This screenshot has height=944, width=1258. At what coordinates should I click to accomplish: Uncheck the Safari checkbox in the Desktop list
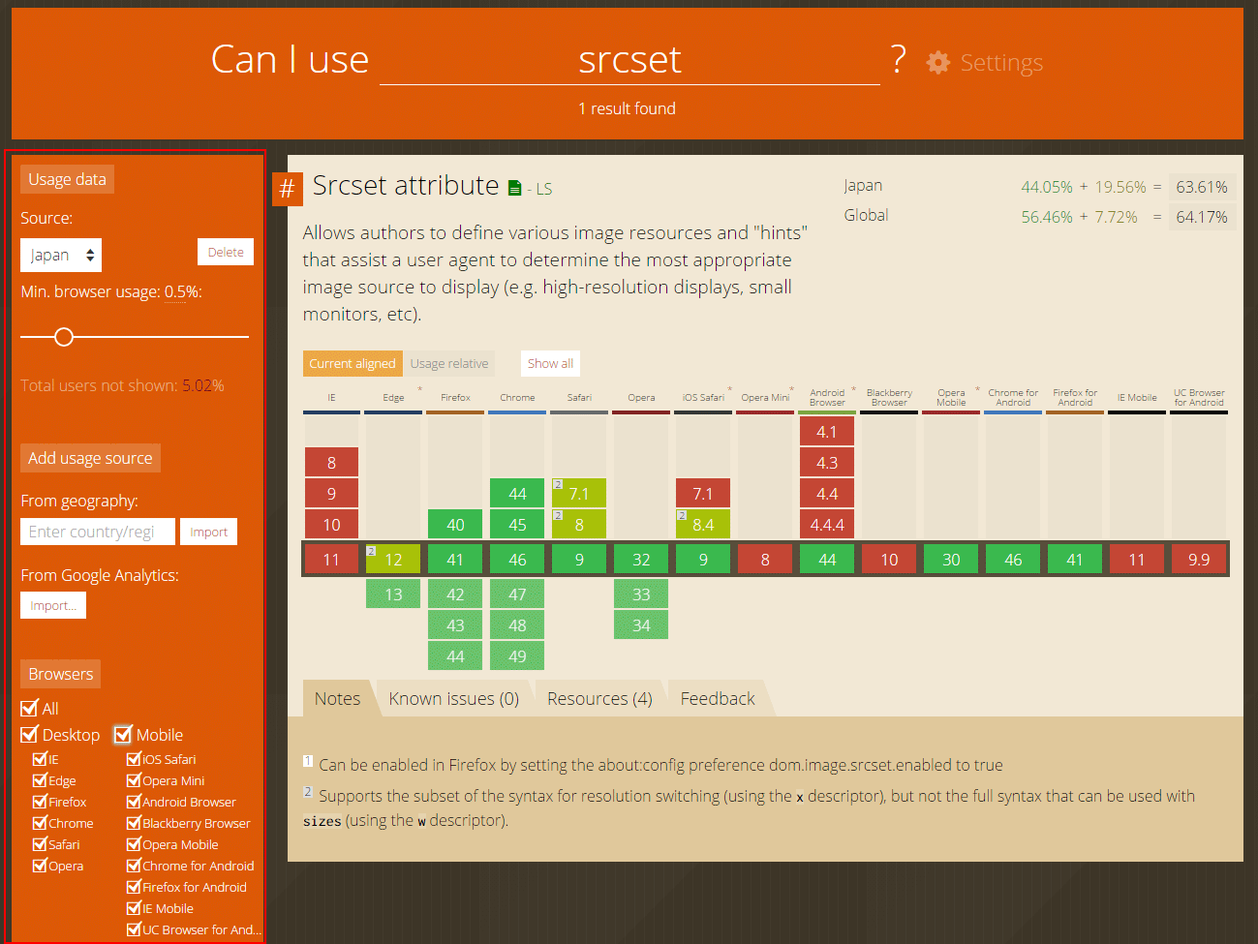(40, 843)
